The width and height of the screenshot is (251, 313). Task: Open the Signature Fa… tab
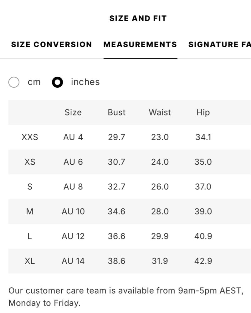click(x=219, y=44)
